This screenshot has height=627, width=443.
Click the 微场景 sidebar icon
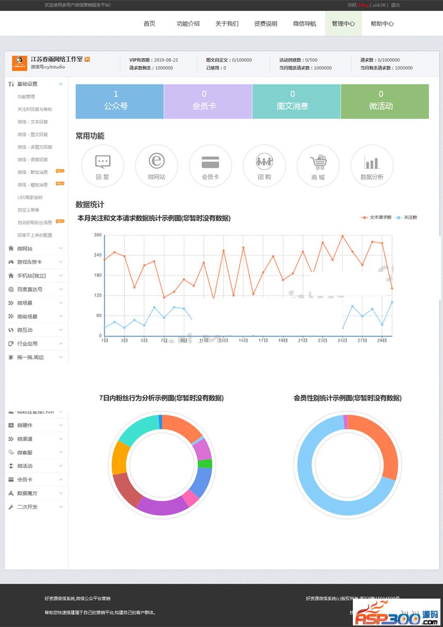coord(11,302)
